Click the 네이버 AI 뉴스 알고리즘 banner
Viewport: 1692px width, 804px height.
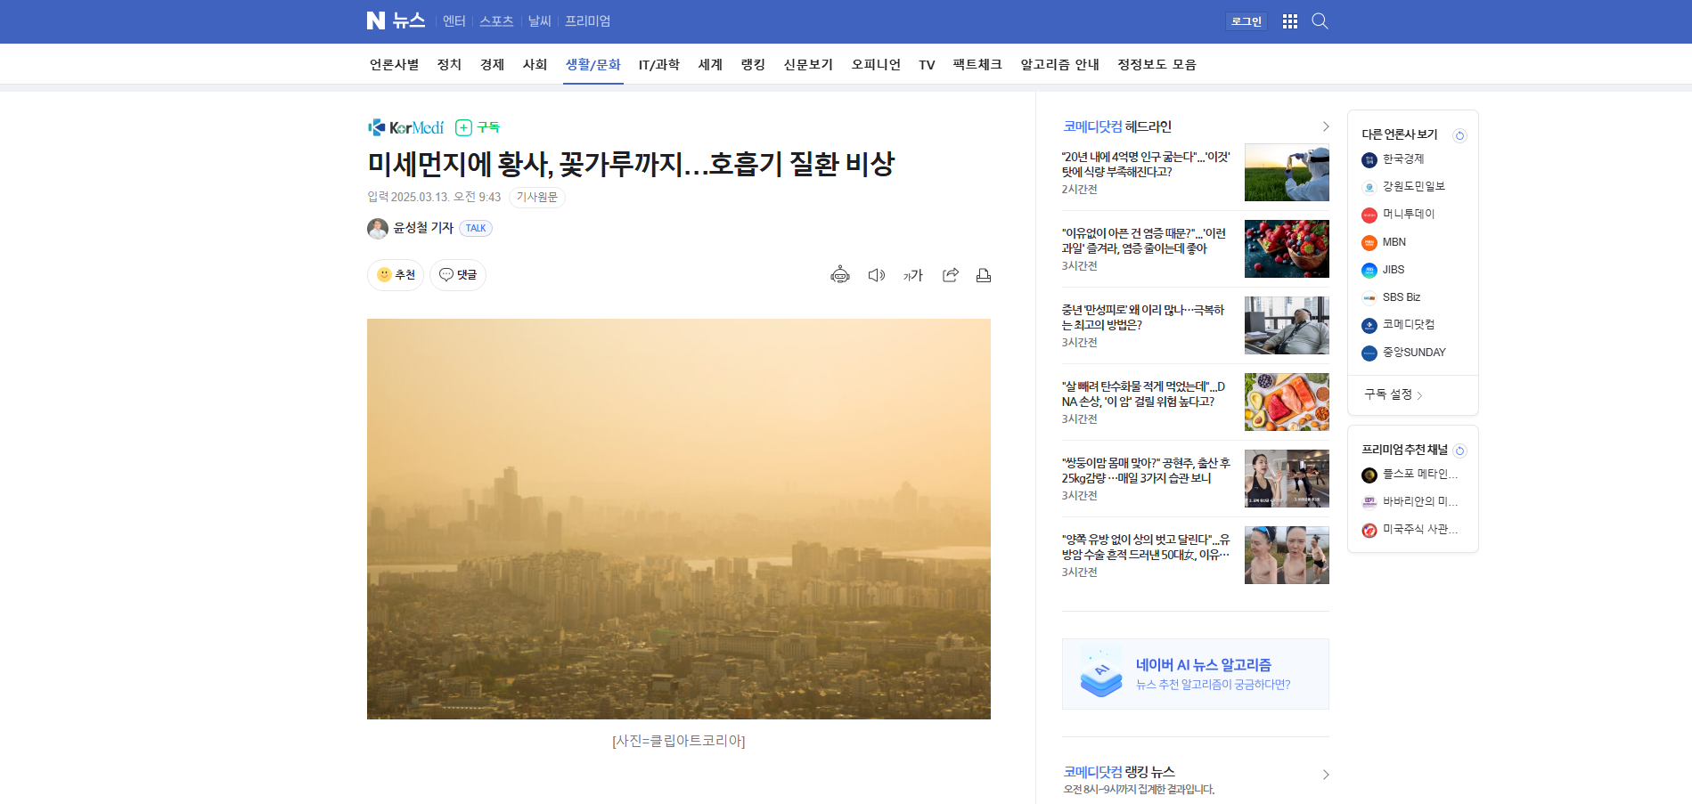pos(1195,674)
